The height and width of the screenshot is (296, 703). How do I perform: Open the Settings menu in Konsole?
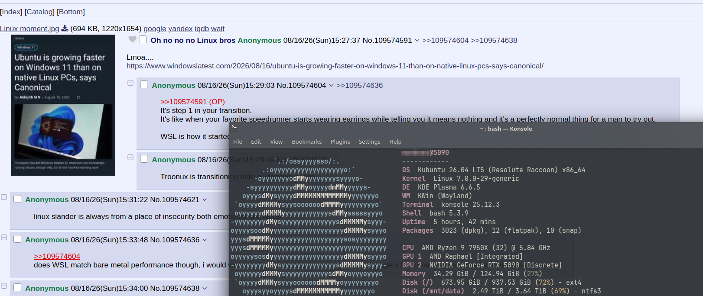(x=369, y=142)
